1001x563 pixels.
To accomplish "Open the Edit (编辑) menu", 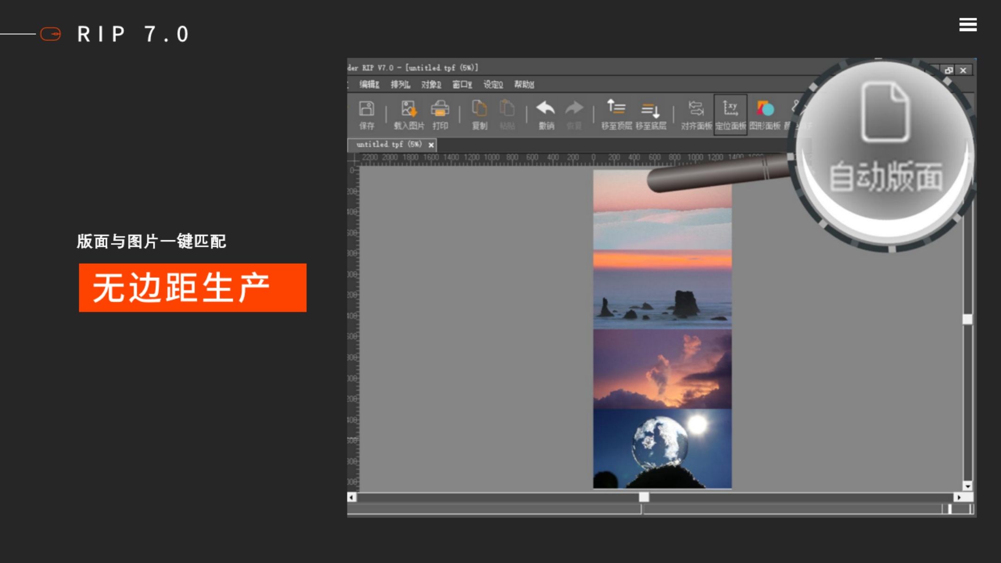I will [x=369, y=84].
